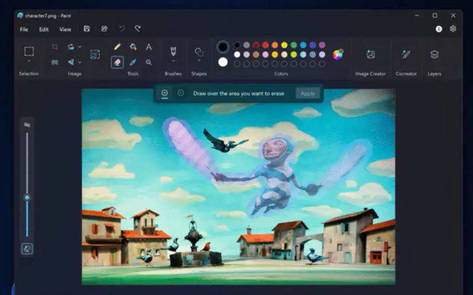Open the user account profile icon
Image resolution: width=473 pixels, height=295 pixels.
click(439, 29)
